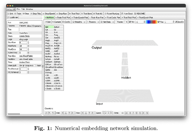Open the Edit menu
Viewport: 192px width, 131px height.
[x=23, y=9]
